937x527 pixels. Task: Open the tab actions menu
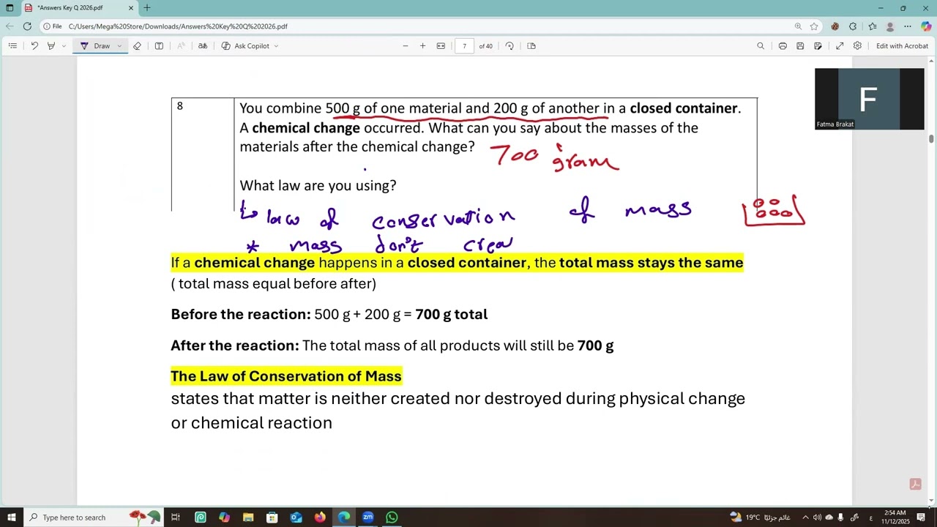point(10,8)
